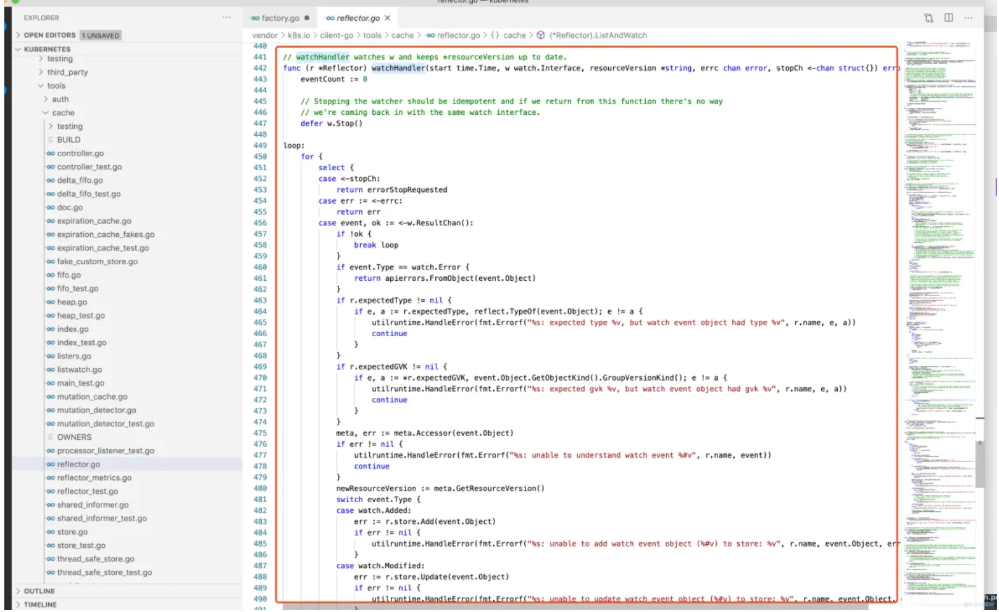Expand the Open Editors section
This screenshot has width=999, height=612.
(18, 35)
